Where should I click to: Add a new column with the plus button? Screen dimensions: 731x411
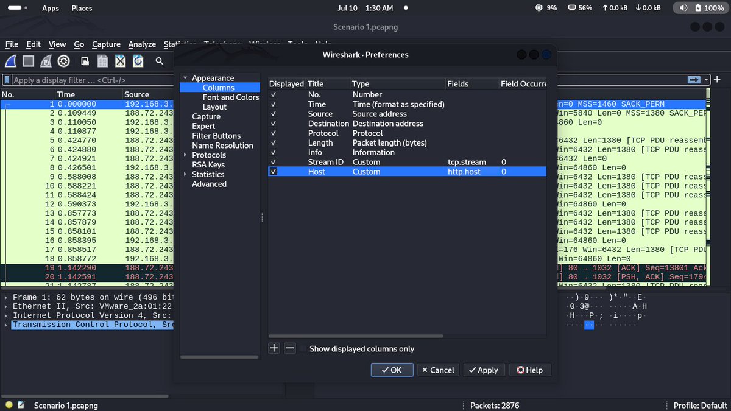274,348
